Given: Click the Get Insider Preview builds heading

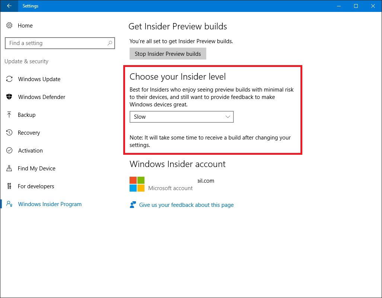Looking at the screenshot, I should (178, 26).
